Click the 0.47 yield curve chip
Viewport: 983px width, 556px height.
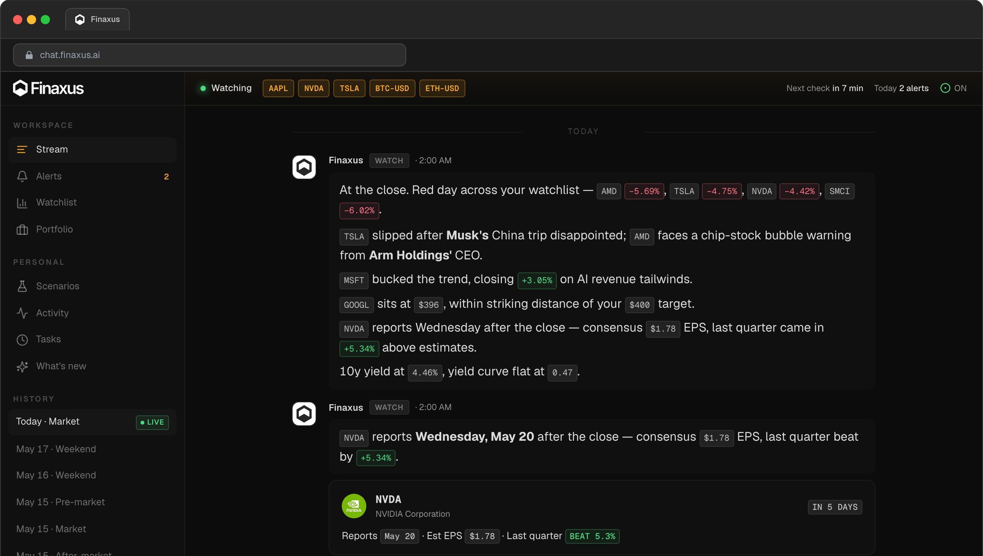tap(562, 373)
